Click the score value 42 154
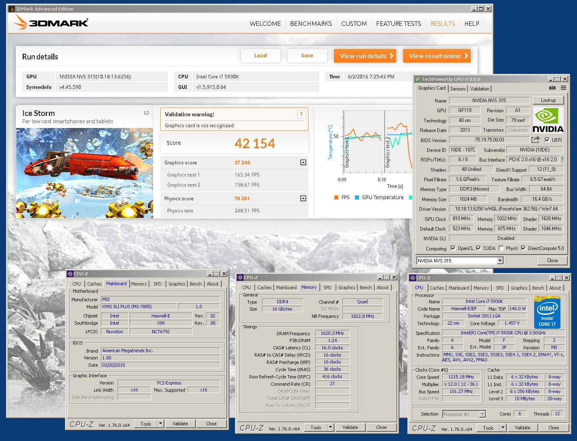Image resolution: width=577 pixels, height=441 pixels. 255,143
